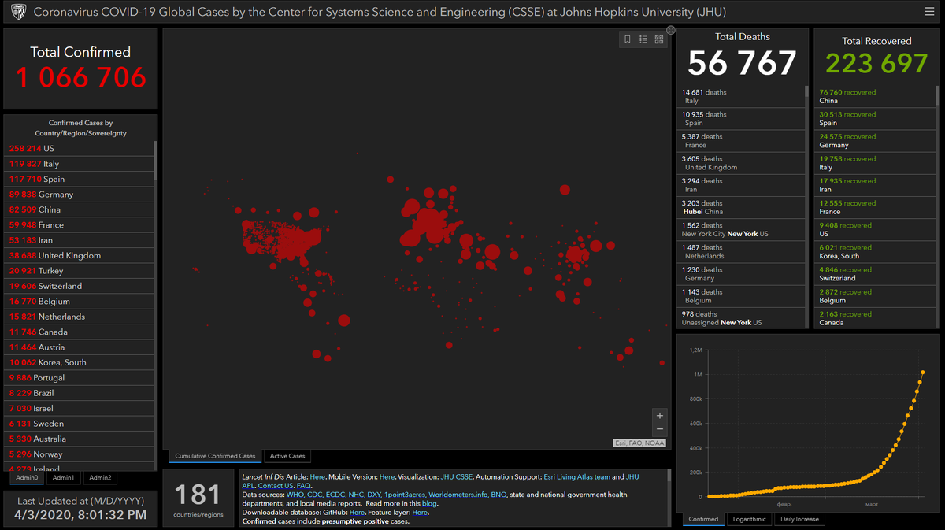This screenshot has width=945, height=530.
Task: Follow the JHU CSSE visualization link
Action: 457,476
